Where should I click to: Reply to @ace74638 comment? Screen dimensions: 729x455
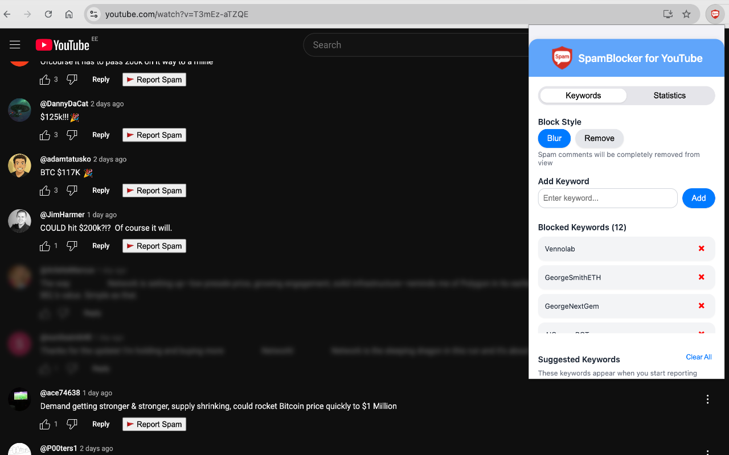coord(101,424)
